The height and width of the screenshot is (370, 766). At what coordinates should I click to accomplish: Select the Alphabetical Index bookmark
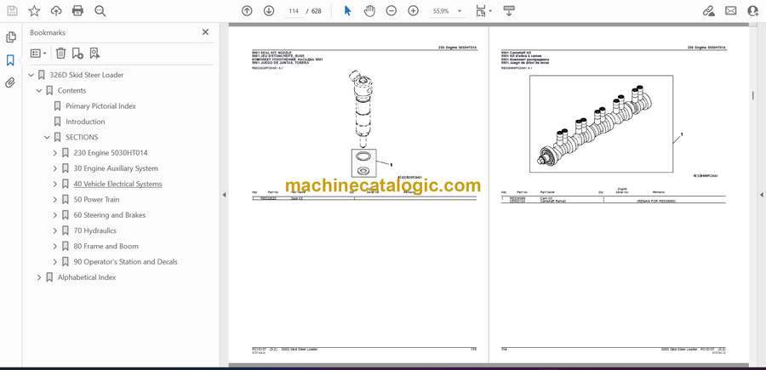tap(87, 277)
